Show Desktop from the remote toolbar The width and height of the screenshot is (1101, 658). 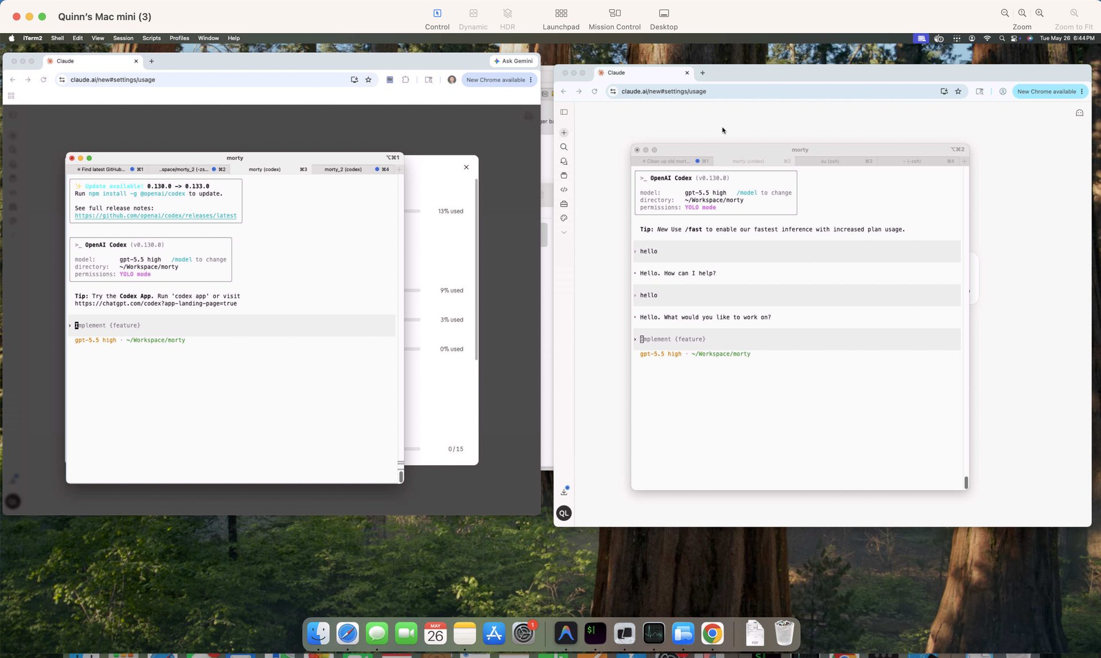tap(663, 19)
